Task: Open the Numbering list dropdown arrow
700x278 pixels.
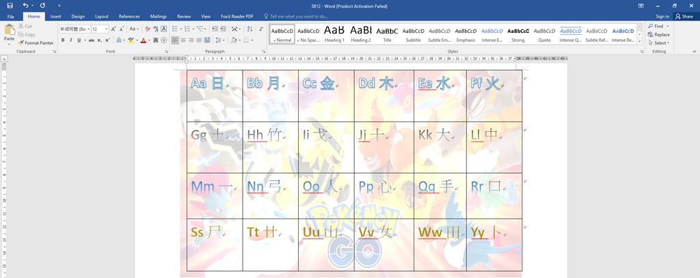Action: [192, 29]
